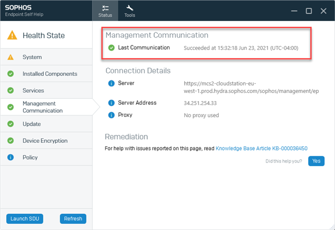Maximize the Sophos window
This screenshot has width=335, height=230.
[x=309, y=11]
